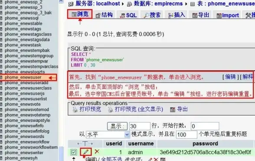Click export icon in Query results operations

[x=173, y=109]
